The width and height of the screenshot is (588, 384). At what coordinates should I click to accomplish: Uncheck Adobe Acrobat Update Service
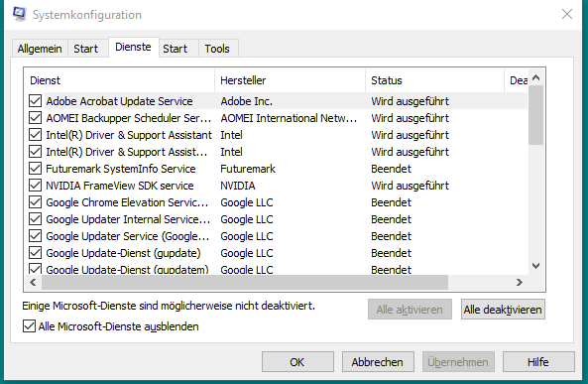coord(36,101)
